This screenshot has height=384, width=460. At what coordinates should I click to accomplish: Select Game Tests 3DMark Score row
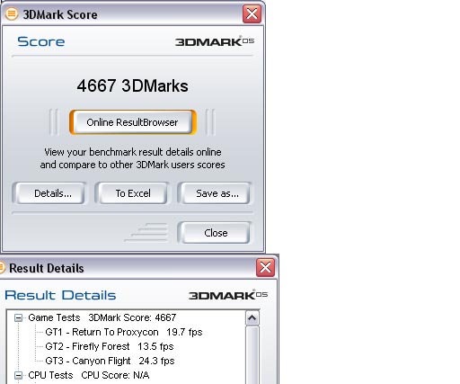[102, 317]
